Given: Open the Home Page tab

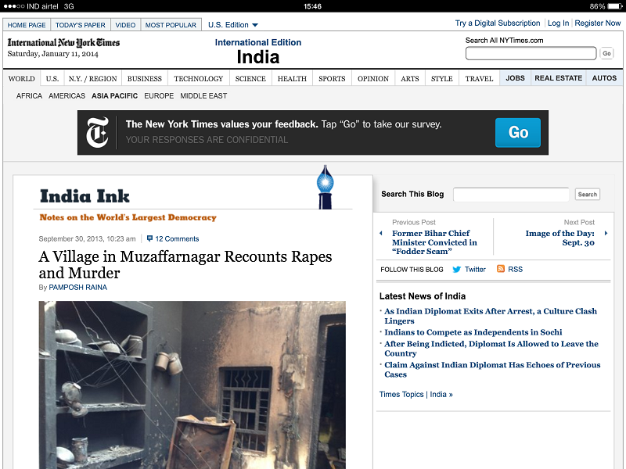Looking at the screenshot, I should click(27, 25).
